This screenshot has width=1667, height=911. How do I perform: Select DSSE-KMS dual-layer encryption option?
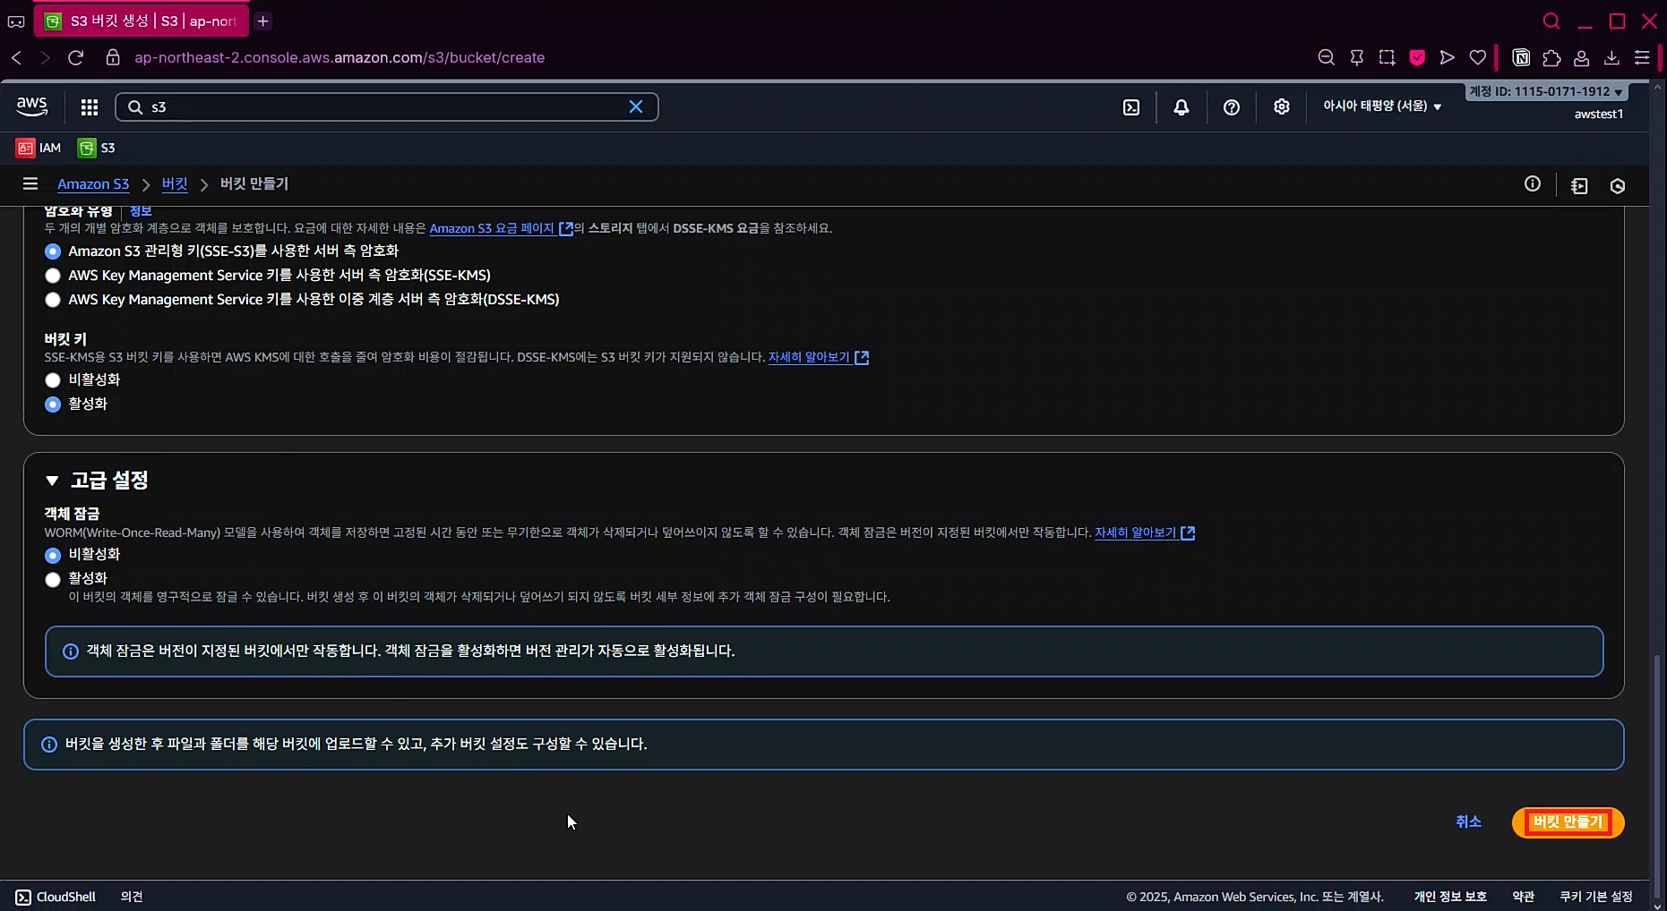pyautogui.click(x=53, y=300)
